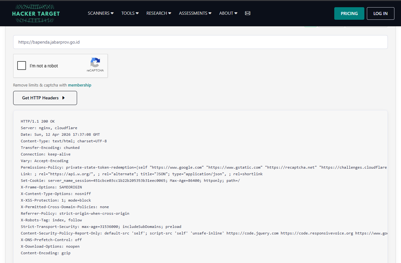Open the RESEARCH dropdown menu
Screen dimensions: 401x263
point(159,13)
